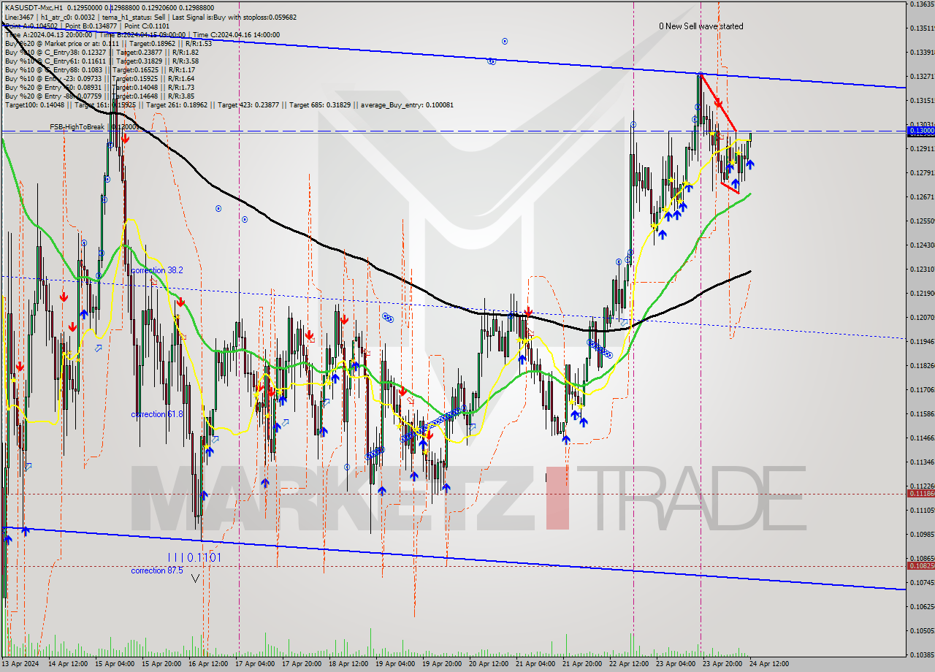The width and height of the screenshot is (935, 672).
Task: Click the 0.12070 price axis label
Action: (921, 317)
